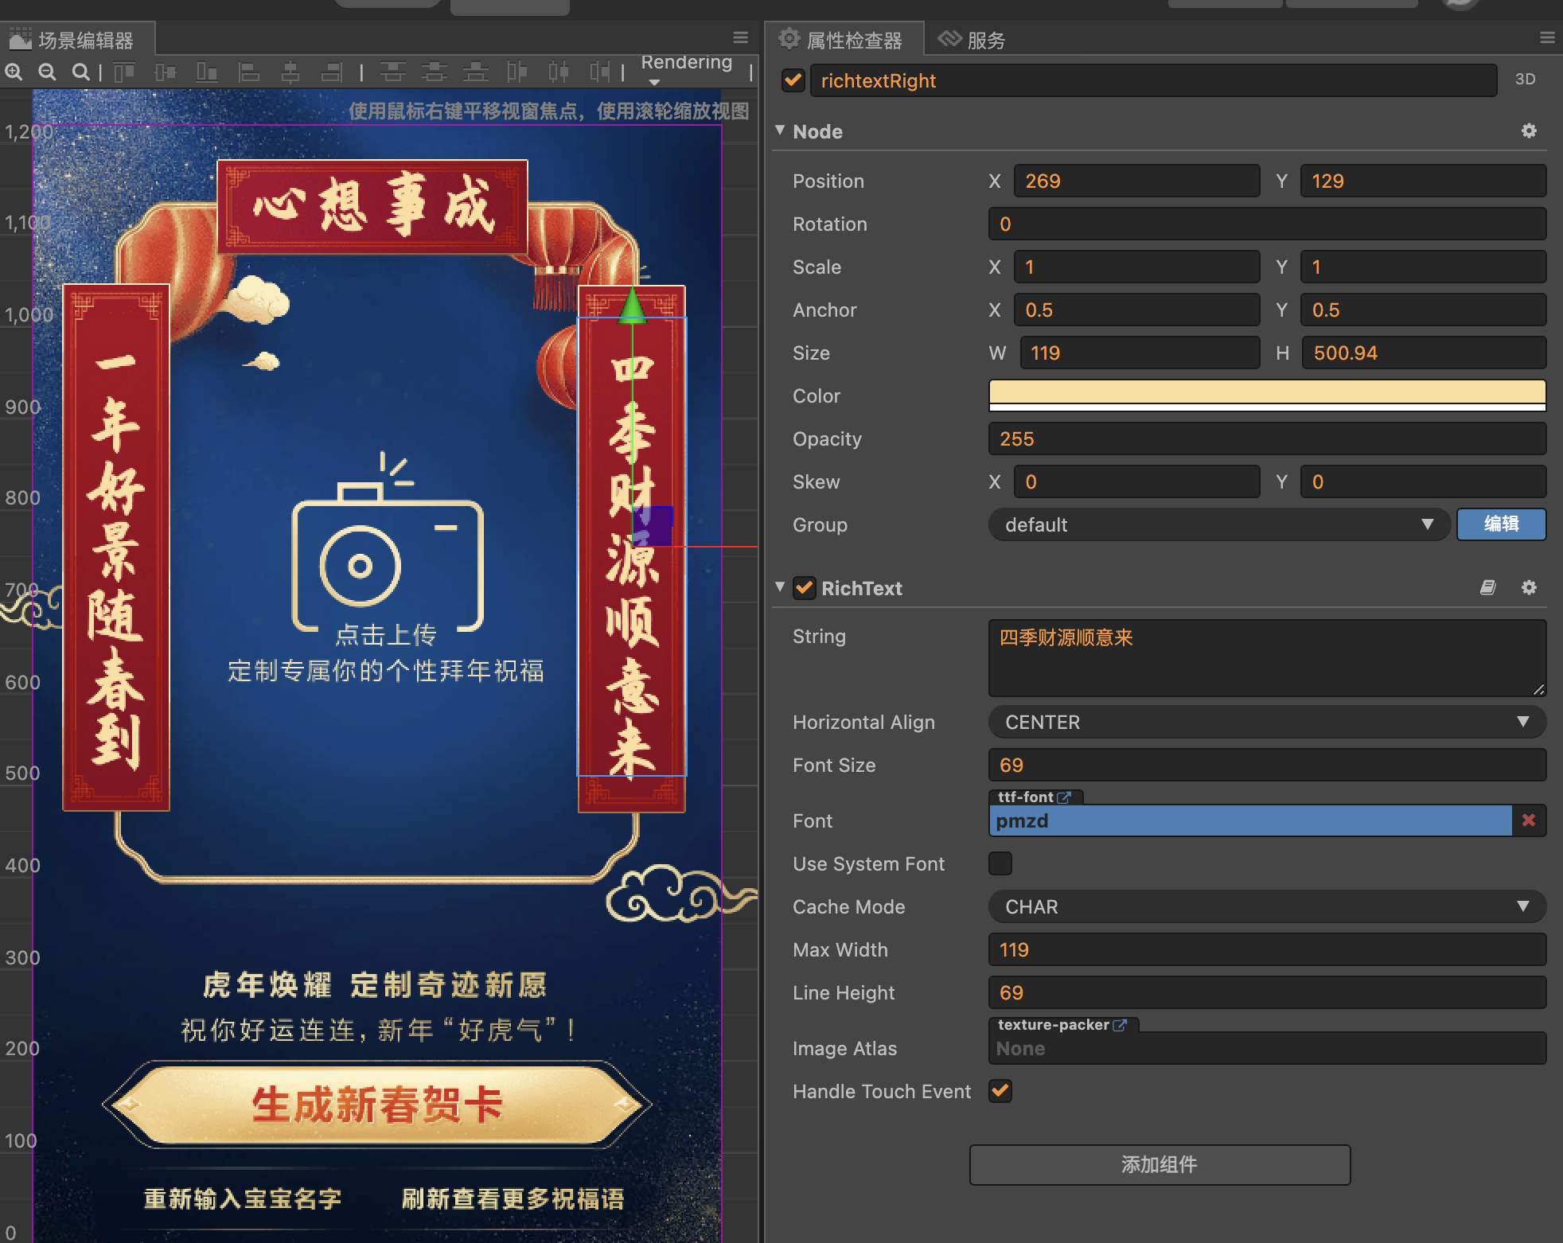The width and height of the screenshot is (1563, 1243).
Task: Open the RichText help document icon
Action: pos(1487,588)
